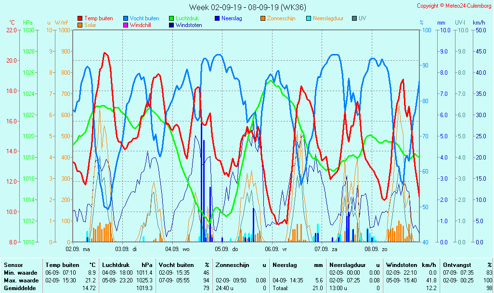Click the UV legend label
The height and width of the screenshot is (293, 494).
tap(362, 18)
